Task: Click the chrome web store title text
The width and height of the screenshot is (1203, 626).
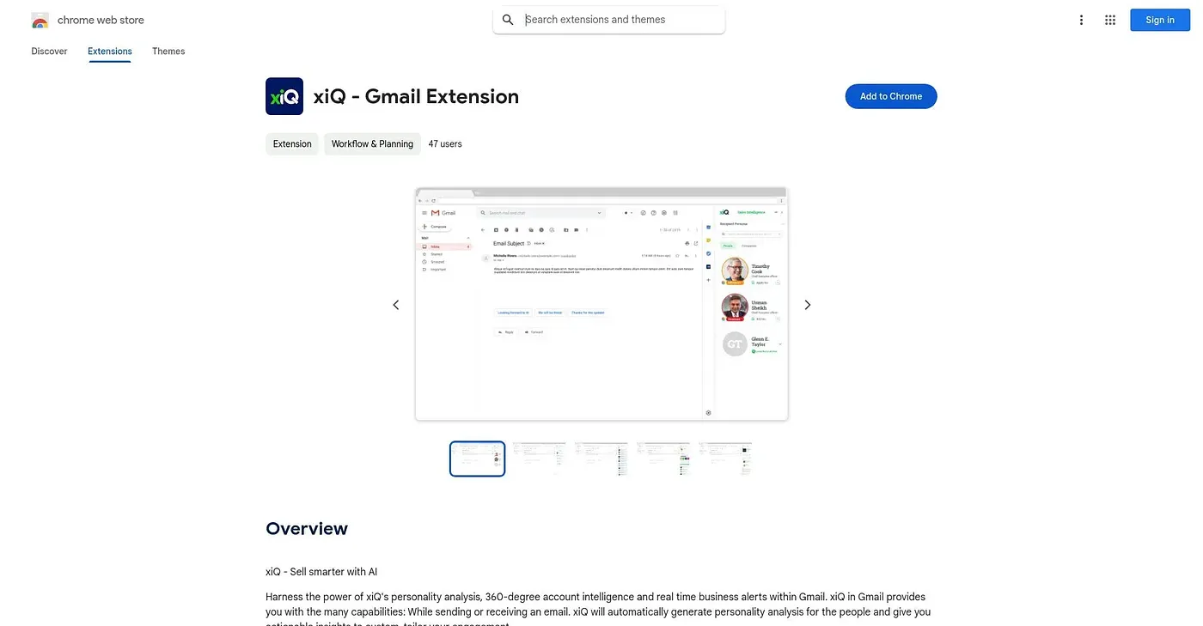Action: pyautogui.click(x=101, y=20)
